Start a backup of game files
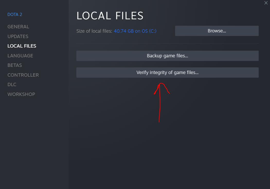 (167, 56)
